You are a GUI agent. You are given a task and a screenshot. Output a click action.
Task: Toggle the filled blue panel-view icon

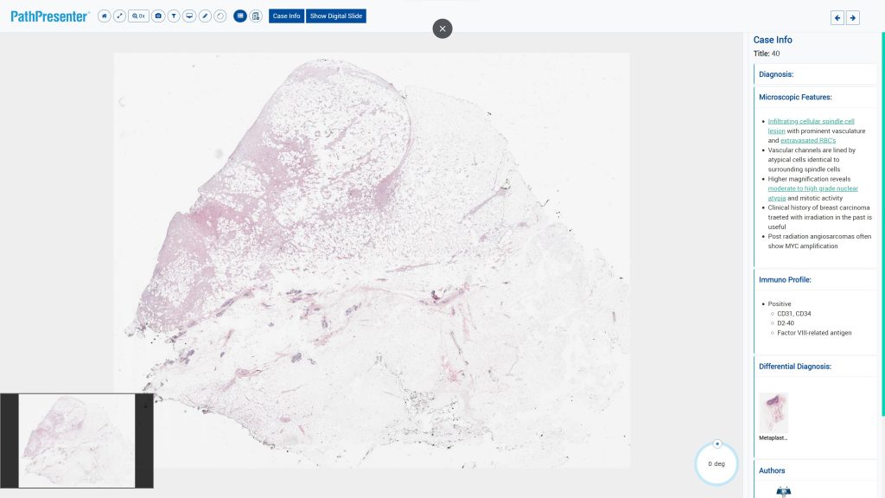240,16
